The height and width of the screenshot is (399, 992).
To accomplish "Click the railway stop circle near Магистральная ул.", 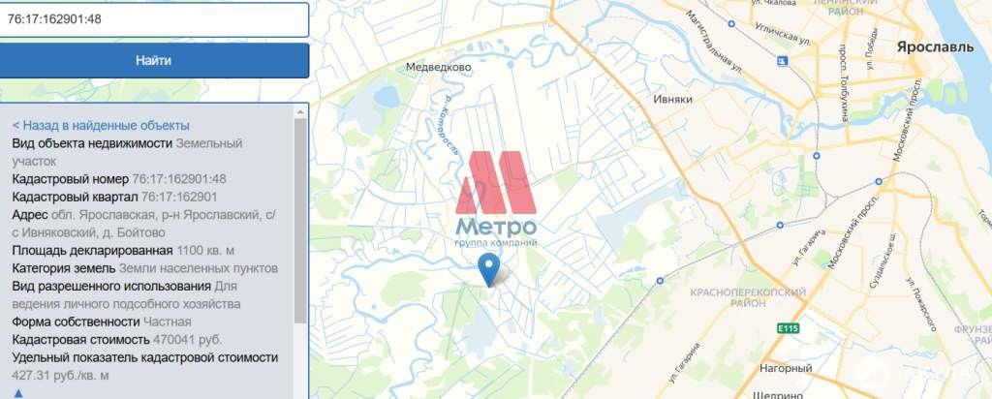I will coord(731,24).
